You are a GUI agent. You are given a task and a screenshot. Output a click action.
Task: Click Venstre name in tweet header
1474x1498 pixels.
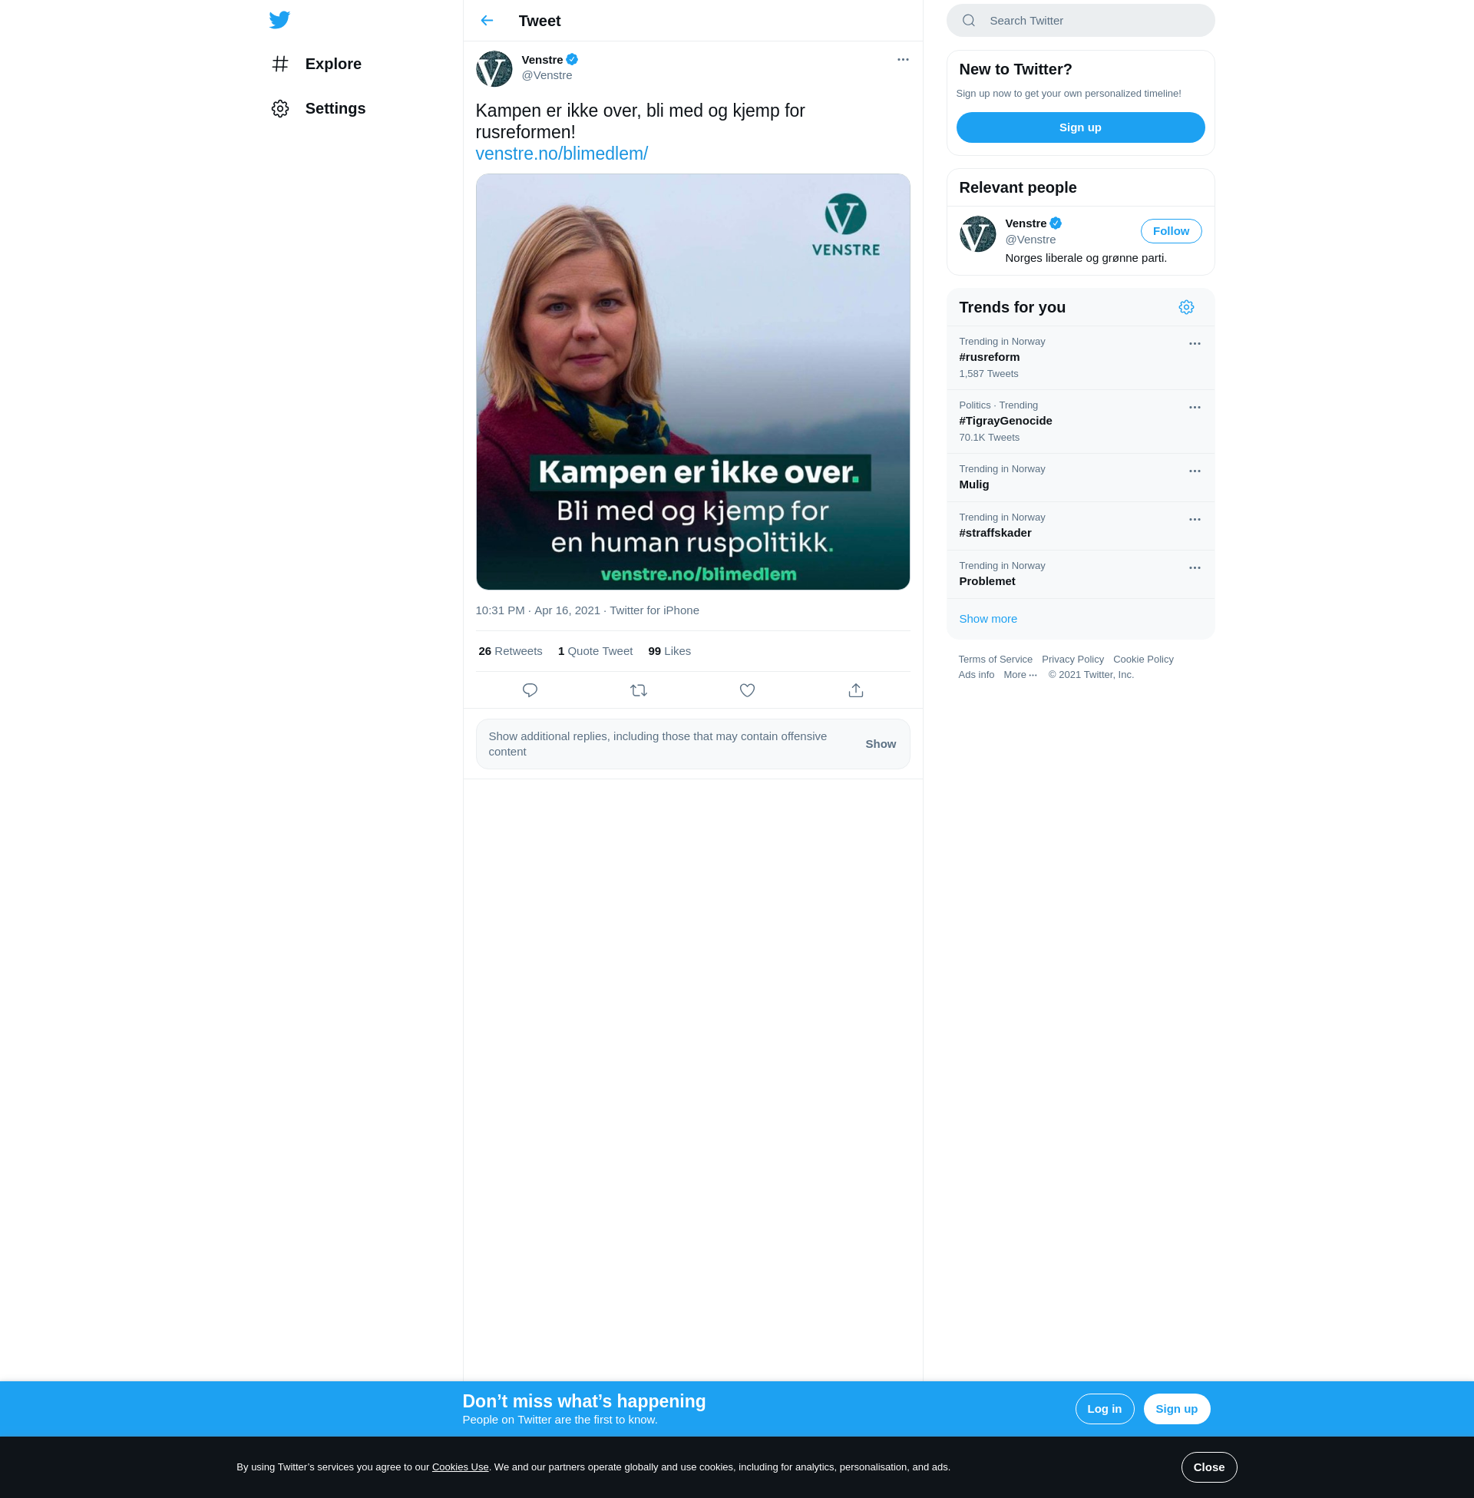542,60
